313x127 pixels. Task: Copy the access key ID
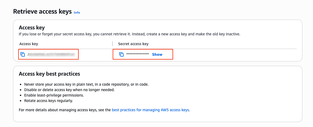(x=23, y=54)
